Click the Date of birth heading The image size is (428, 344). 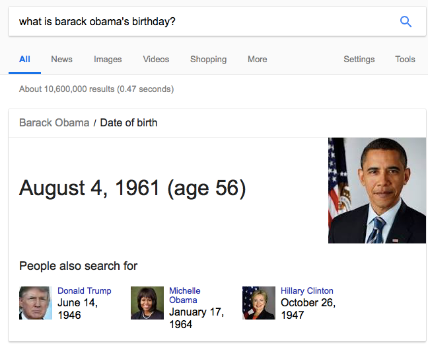[x=129, y=123]
